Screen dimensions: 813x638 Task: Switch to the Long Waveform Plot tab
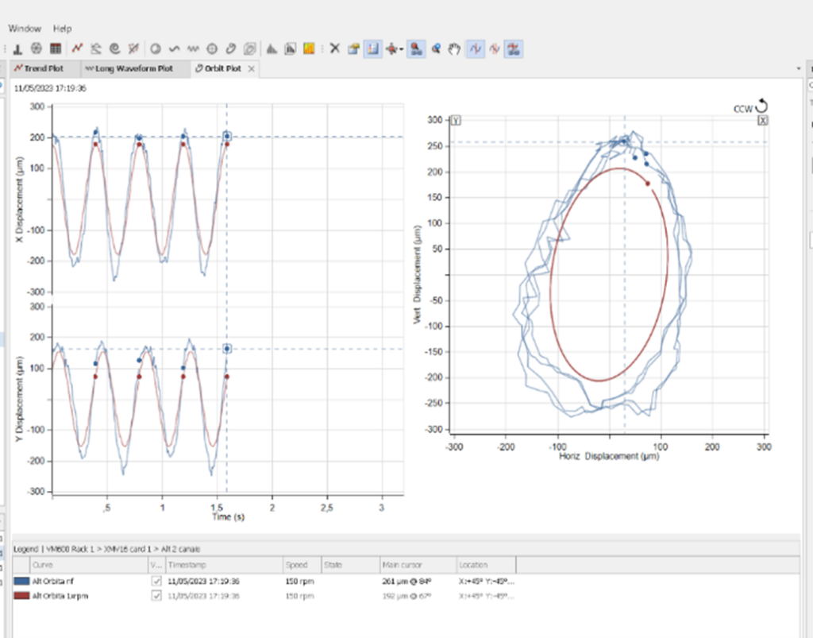click(133, 68)
